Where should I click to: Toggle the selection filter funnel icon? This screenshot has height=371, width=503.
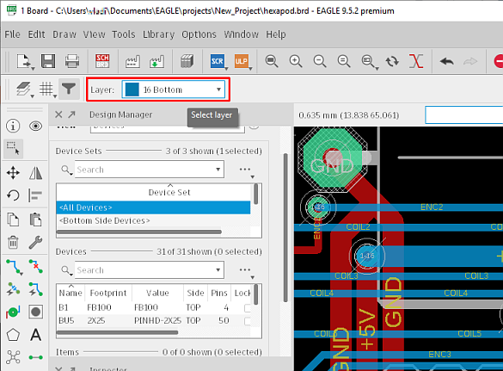click(x=69, y=89)
